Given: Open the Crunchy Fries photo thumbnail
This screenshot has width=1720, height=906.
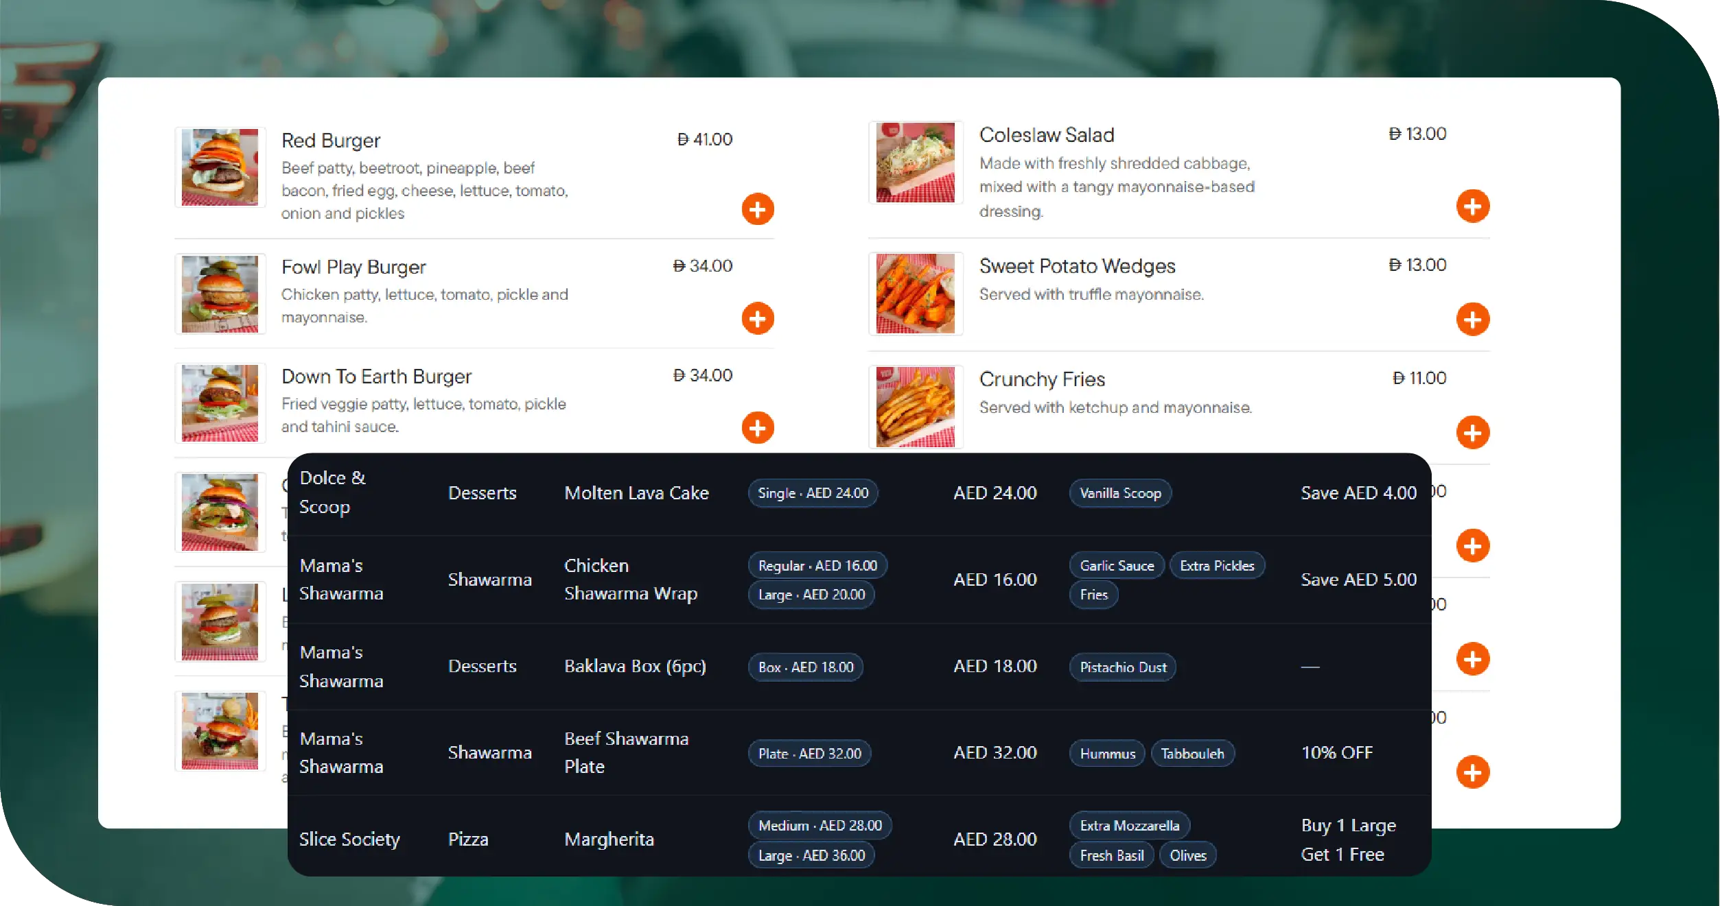Looking at the screenshot, I should tap(915, 407).
